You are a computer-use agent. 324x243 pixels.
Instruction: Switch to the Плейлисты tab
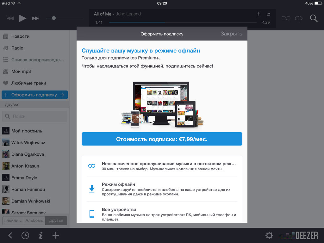(14, 221)
